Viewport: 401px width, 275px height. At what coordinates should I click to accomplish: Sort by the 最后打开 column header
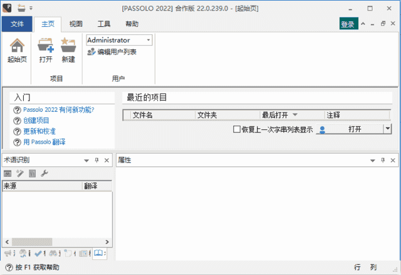(279, 115)
